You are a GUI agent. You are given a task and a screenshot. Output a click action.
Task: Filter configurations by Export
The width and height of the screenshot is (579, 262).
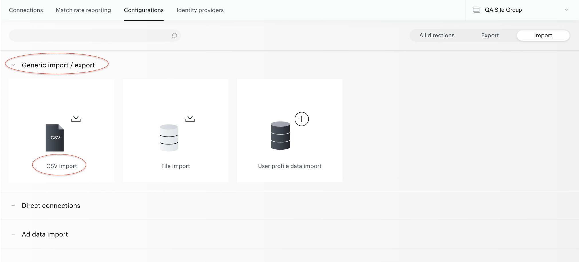pos(490,35)
